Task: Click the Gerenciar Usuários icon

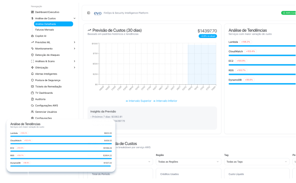Action: [32, 112]
